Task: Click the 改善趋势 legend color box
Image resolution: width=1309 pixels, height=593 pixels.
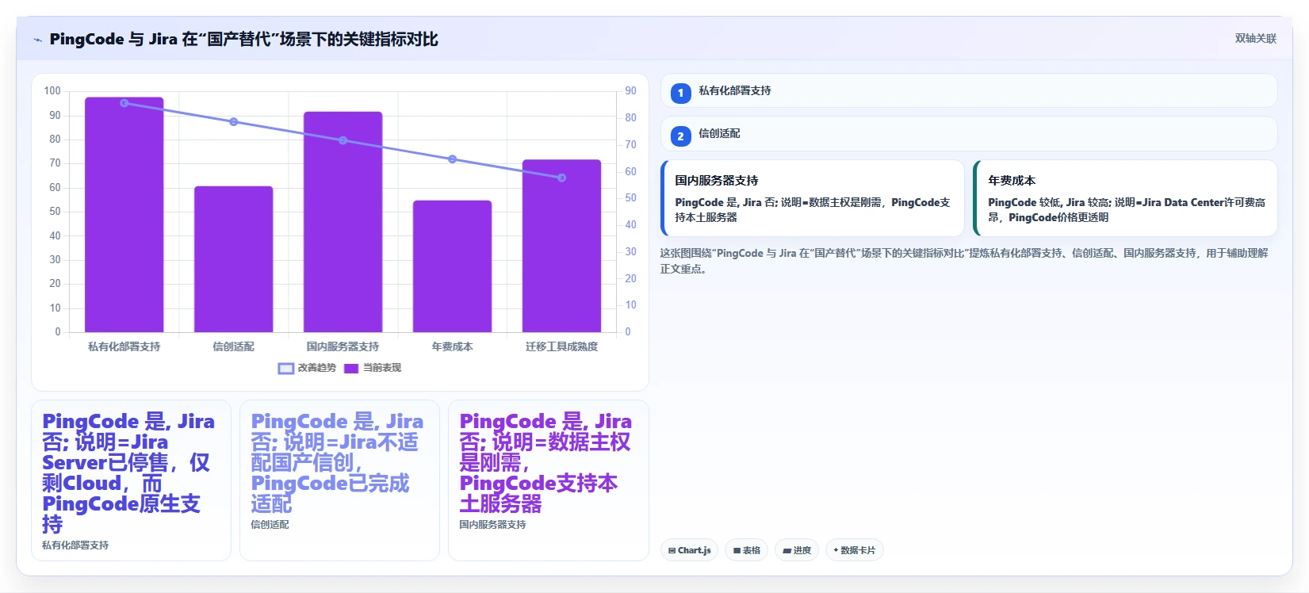Action: 285,368
